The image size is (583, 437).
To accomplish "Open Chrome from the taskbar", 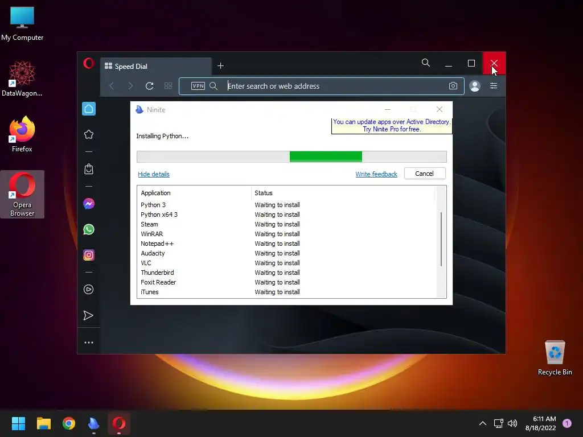I will tap(69, 423).
